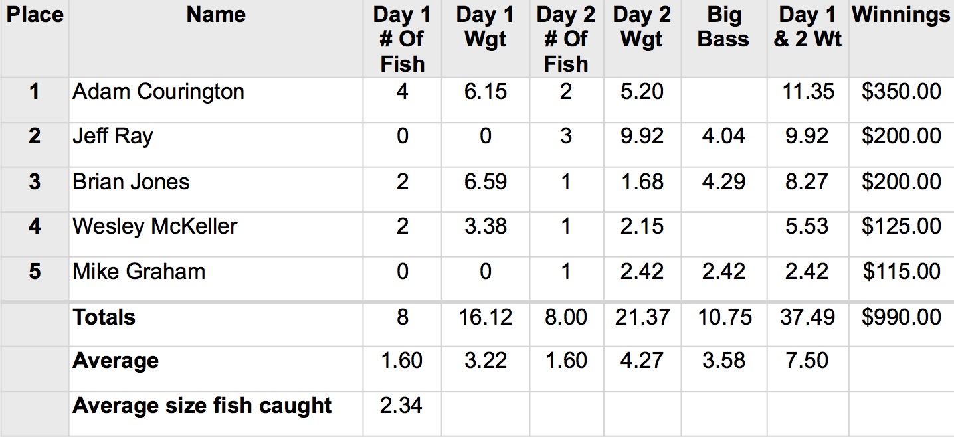This screenshot has height=437, width=954.
Task: Select the Winnings column header
Action: (x=901, y=15)
